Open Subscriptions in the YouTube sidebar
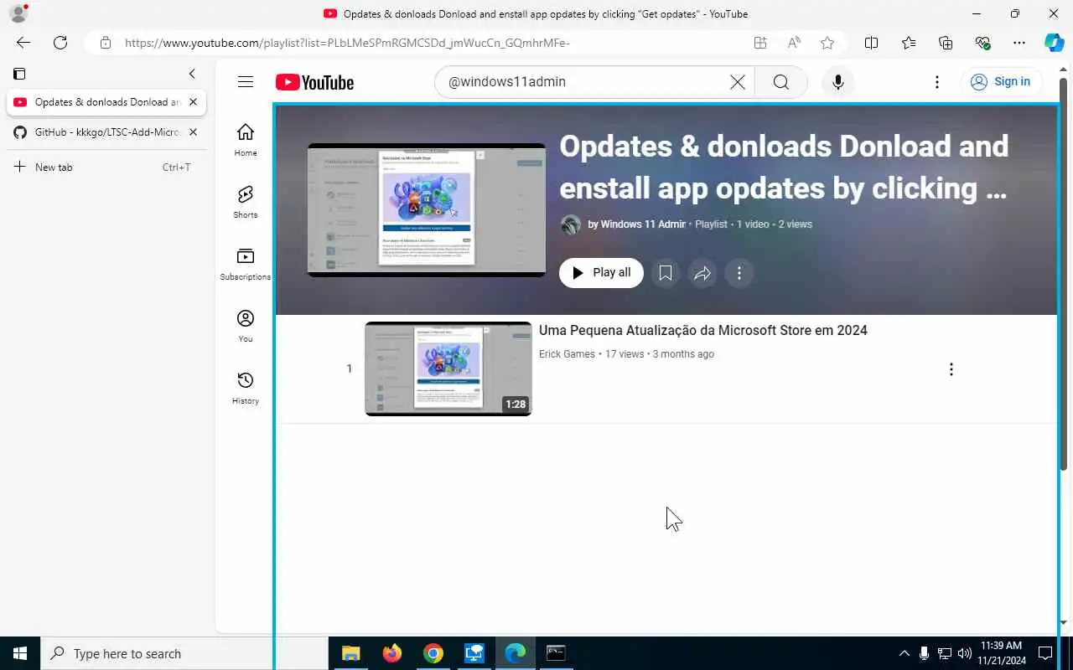Screen dimensions: 1073x670 tap(246, 264)
